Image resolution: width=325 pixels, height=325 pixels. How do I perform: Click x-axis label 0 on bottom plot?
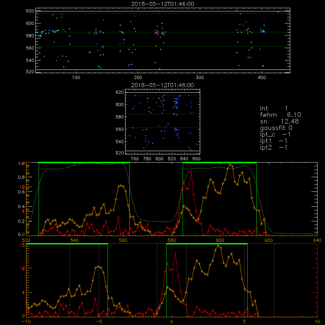point(172,321)
